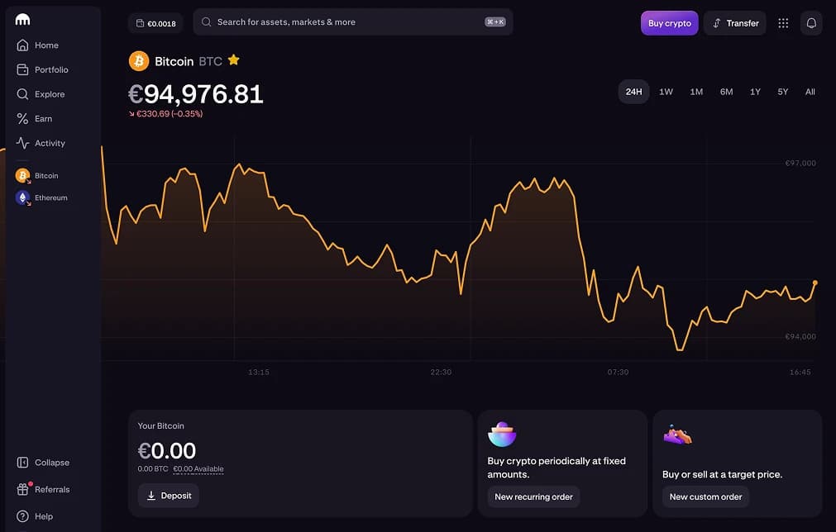Open the apps grid menu
Screen dimensions: 836x532
pyautogui.click(x=783, y=23)
